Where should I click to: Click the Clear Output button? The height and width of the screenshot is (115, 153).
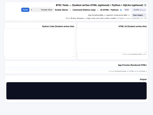[x=139, y=15]
